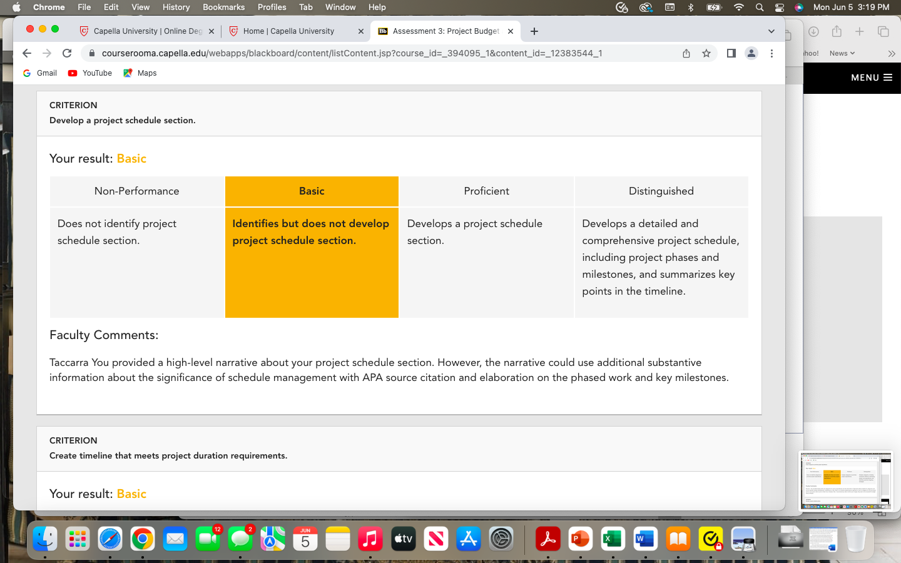
Task: Click the Wi-Fi status icon
Action: tap(739, 7)
